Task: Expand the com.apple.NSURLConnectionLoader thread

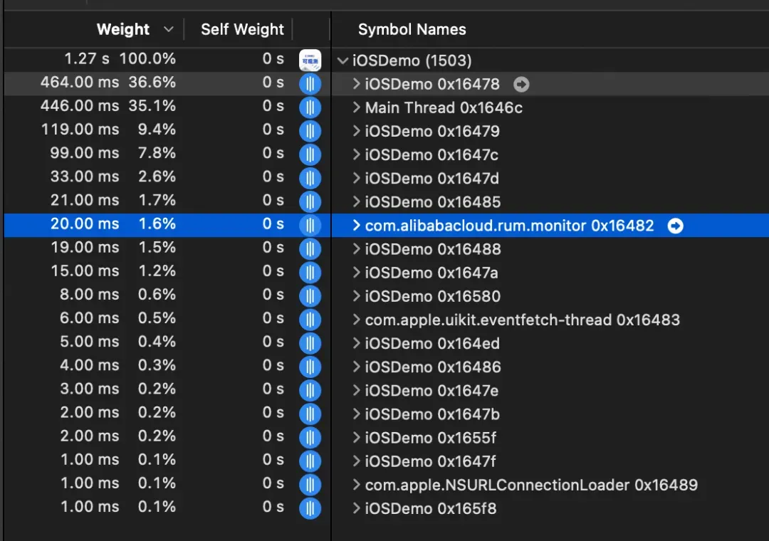Action: point(357,485)
